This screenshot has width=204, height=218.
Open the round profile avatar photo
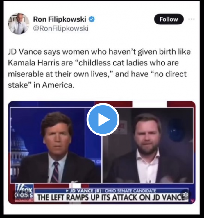(19, 24)
